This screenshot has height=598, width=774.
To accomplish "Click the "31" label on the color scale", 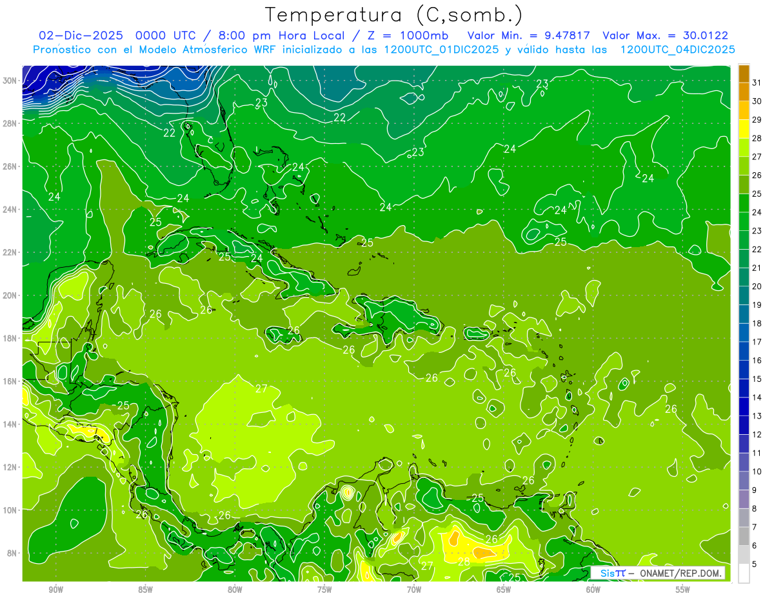I will [757, 82].
